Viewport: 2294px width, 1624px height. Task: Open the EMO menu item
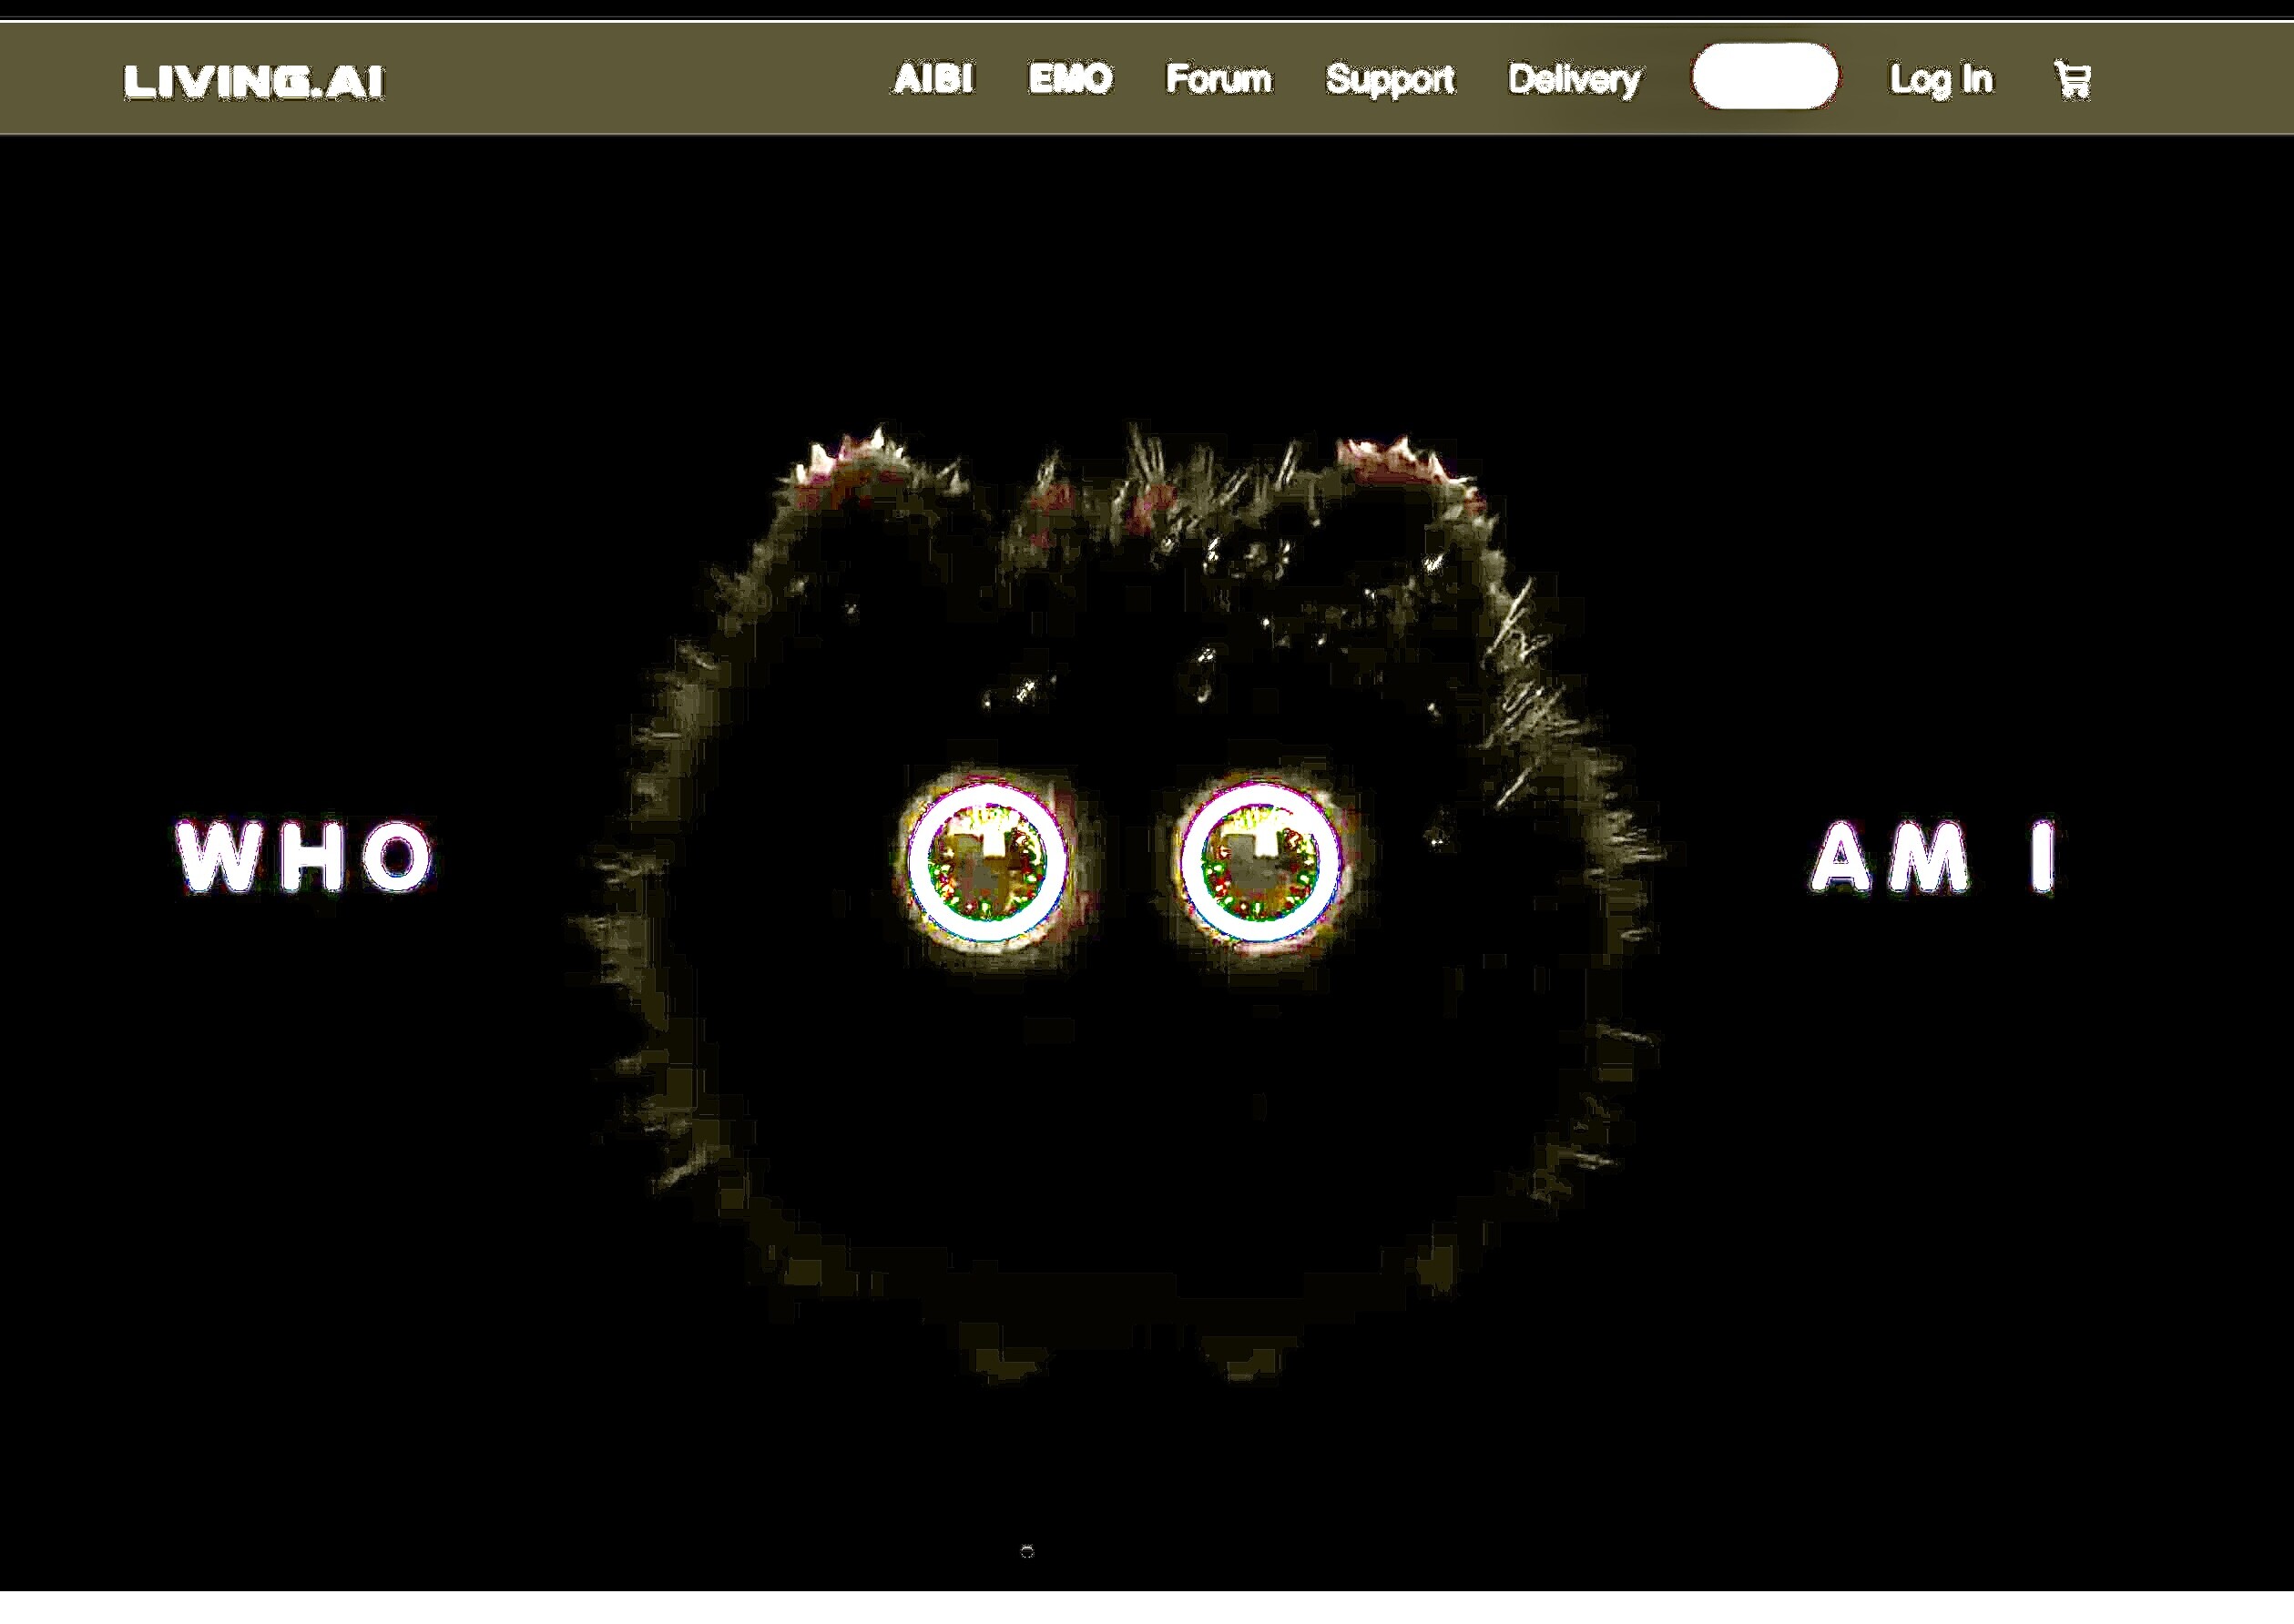1069,78
